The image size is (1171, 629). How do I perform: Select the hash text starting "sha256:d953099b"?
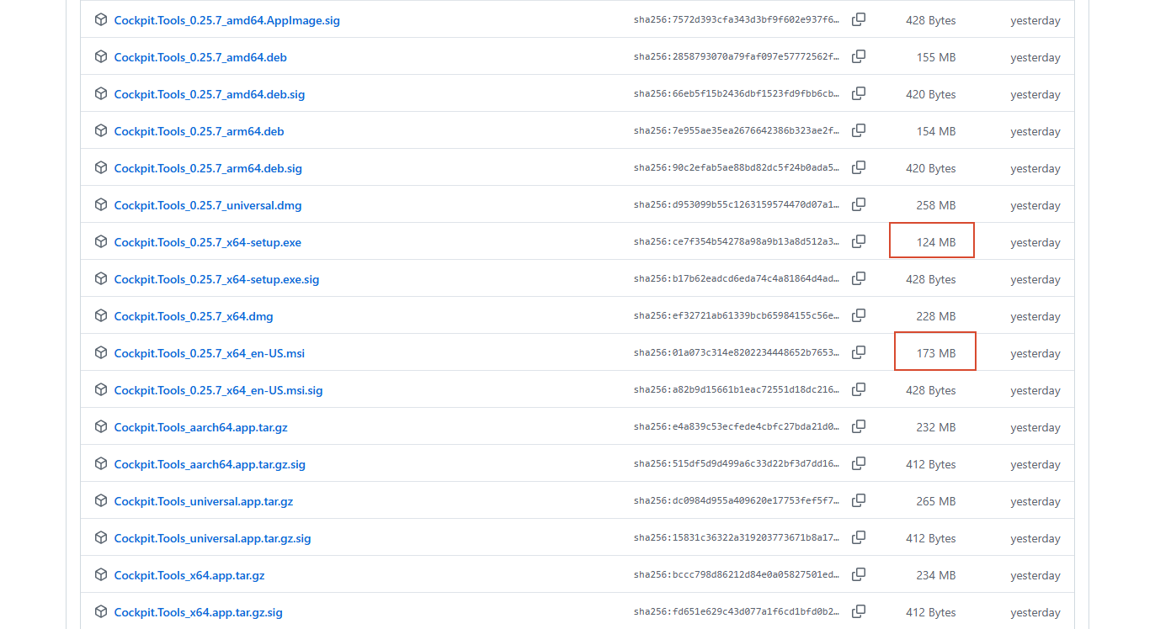pos(737,205)
